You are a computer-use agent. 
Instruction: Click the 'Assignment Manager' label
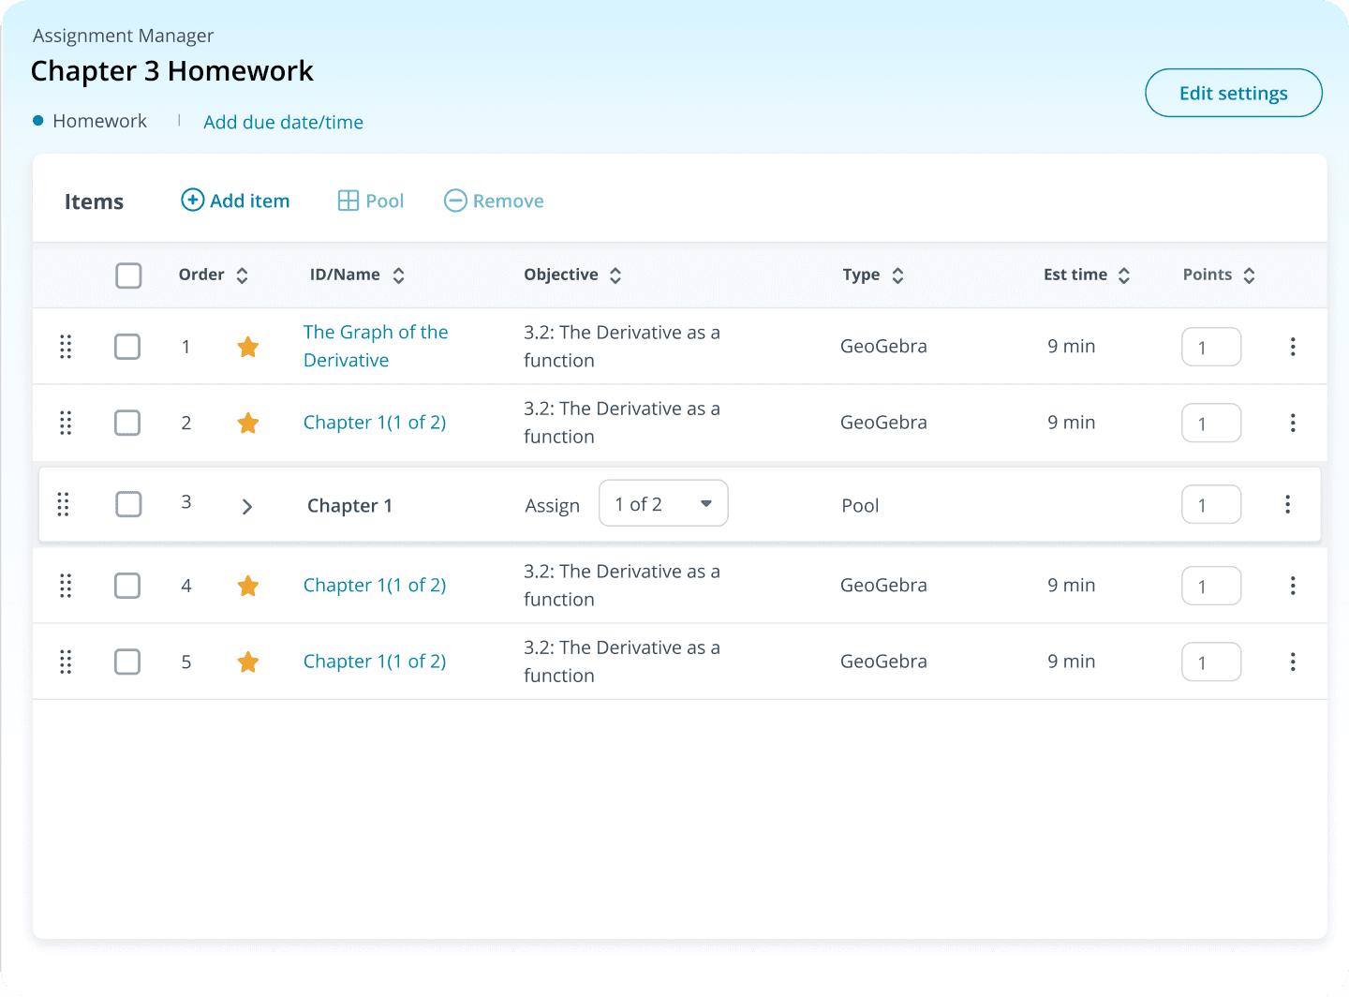[x=123, y=36]
